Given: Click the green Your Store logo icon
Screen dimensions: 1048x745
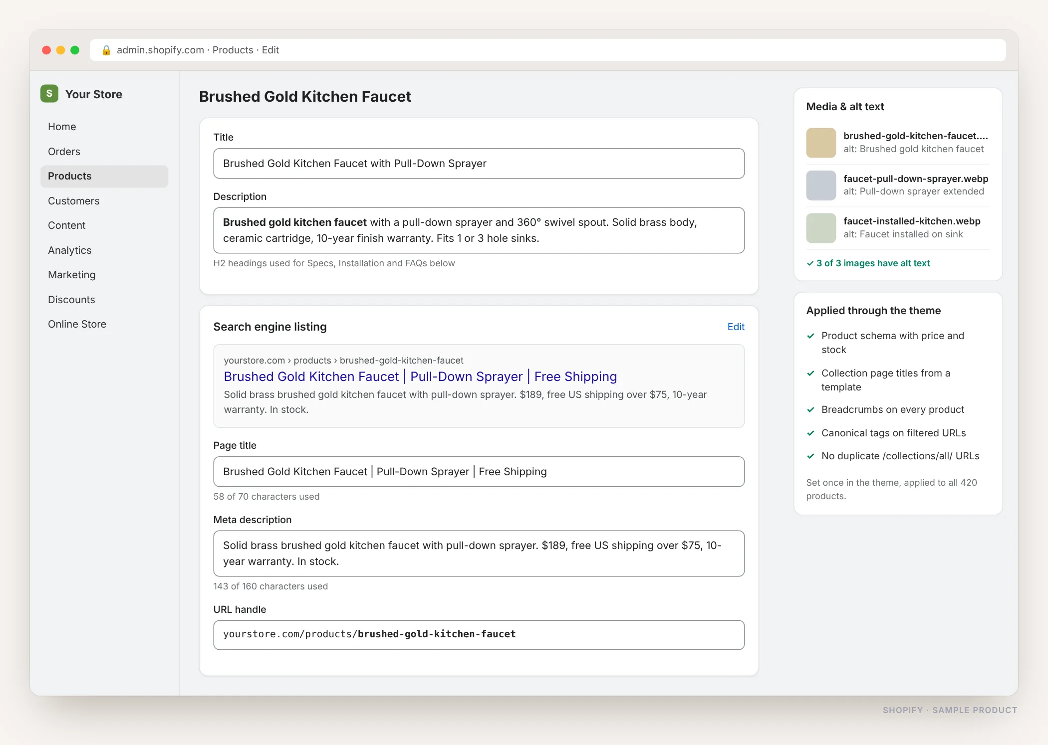Looking at the screenshot, I should point(49,94).
